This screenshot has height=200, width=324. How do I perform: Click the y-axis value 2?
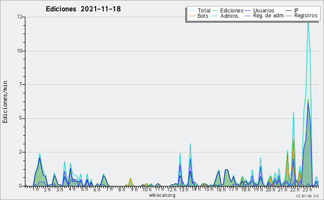pyautogui.click(x=21, y=152)
